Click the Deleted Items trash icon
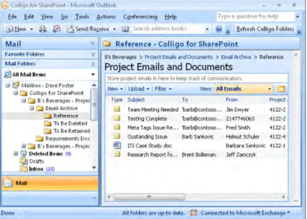The height and width of the screenshot is (219, 307). [x=23, y=154]
